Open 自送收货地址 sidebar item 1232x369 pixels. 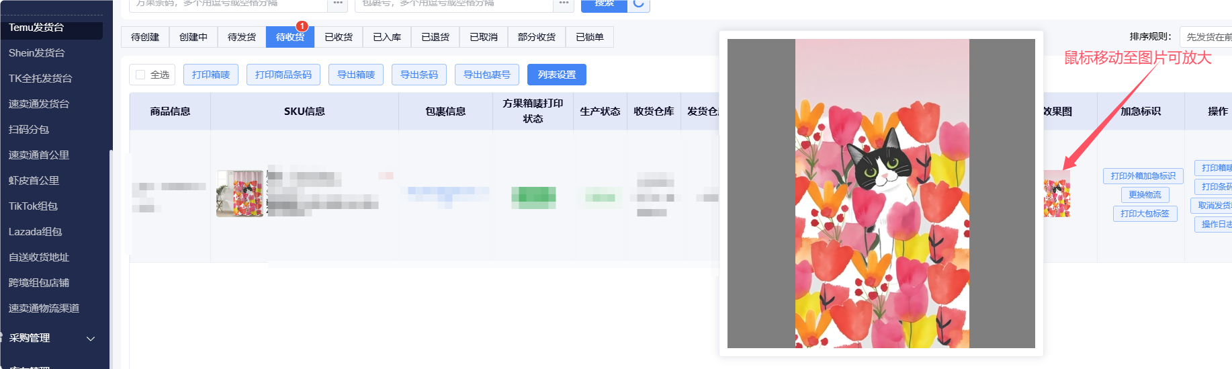click(x=39, y=257)
